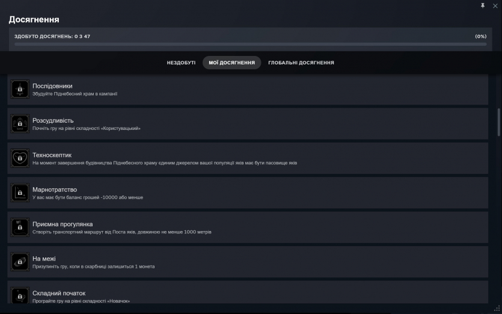The height and width of the screenshot is (314, 502).
Task: Click the locked icon for Марнотратство achievement
Action: [20, 193]
